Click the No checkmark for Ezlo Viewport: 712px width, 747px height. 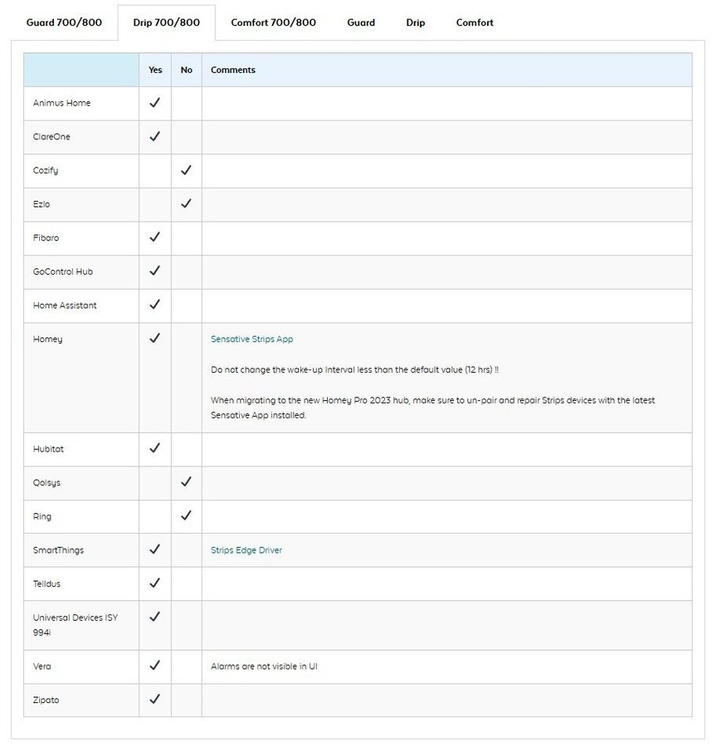coord(186,203)
